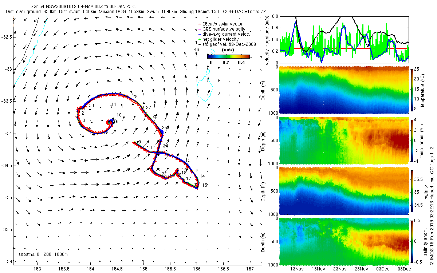This screenshot has width=437, height=273.
Task: Click the 'Dist. over ground: 653km' summary line
Action: point(137,12)
